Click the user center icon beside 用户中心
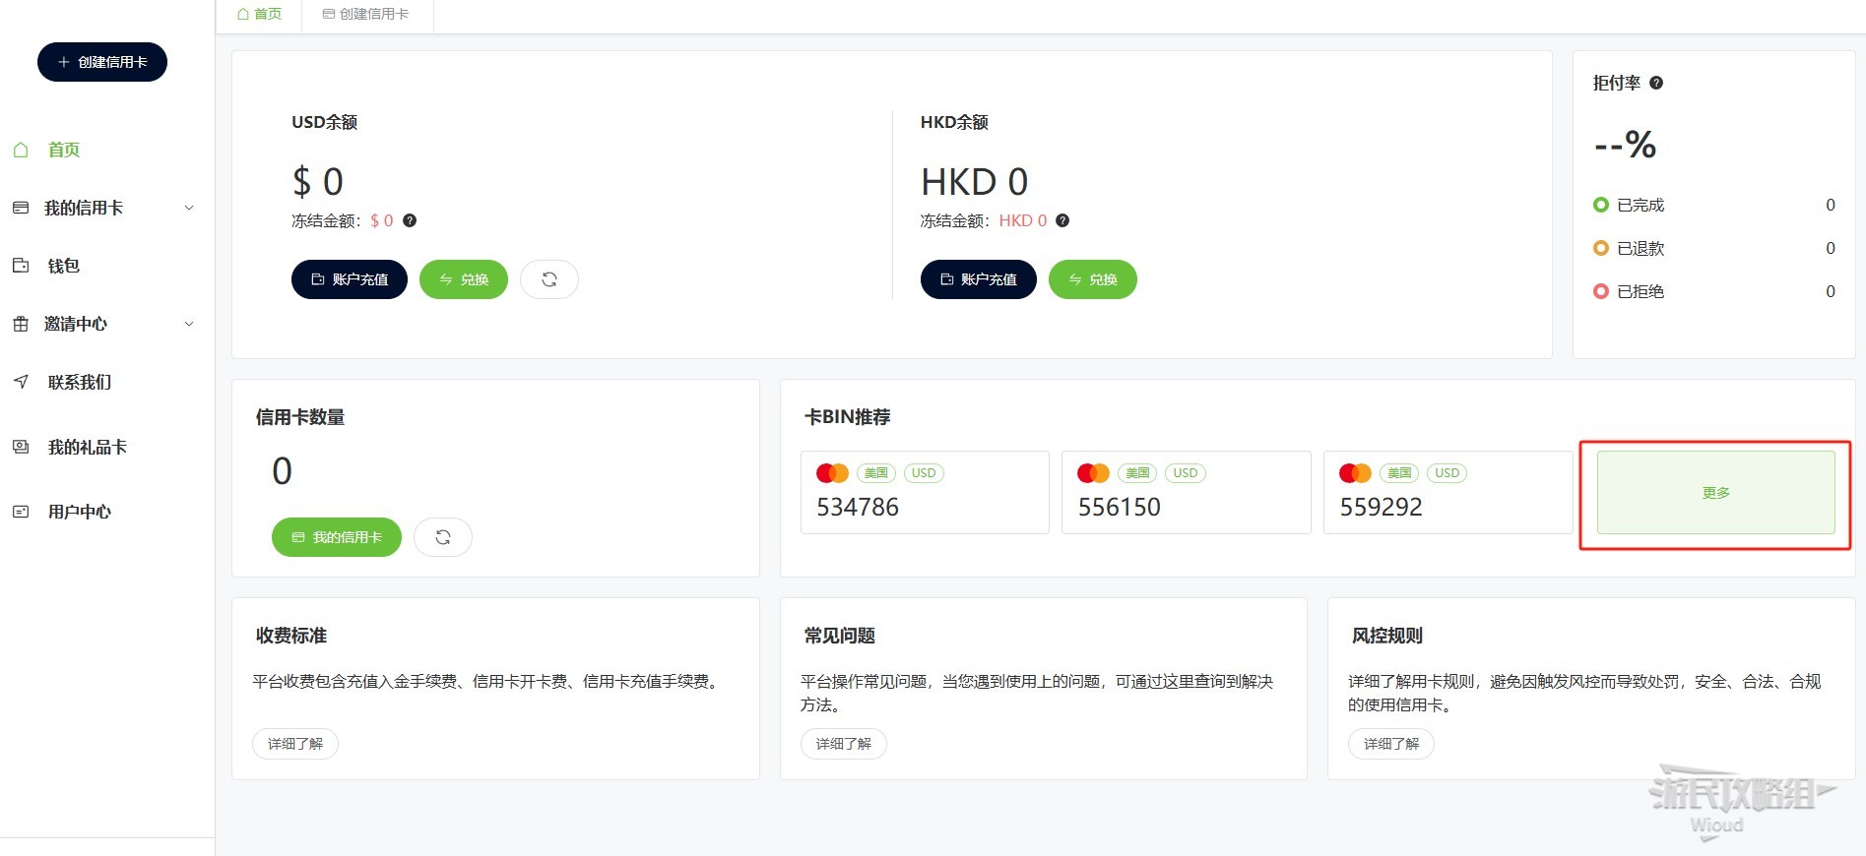 pyautogui.click(x=21, y=512)
